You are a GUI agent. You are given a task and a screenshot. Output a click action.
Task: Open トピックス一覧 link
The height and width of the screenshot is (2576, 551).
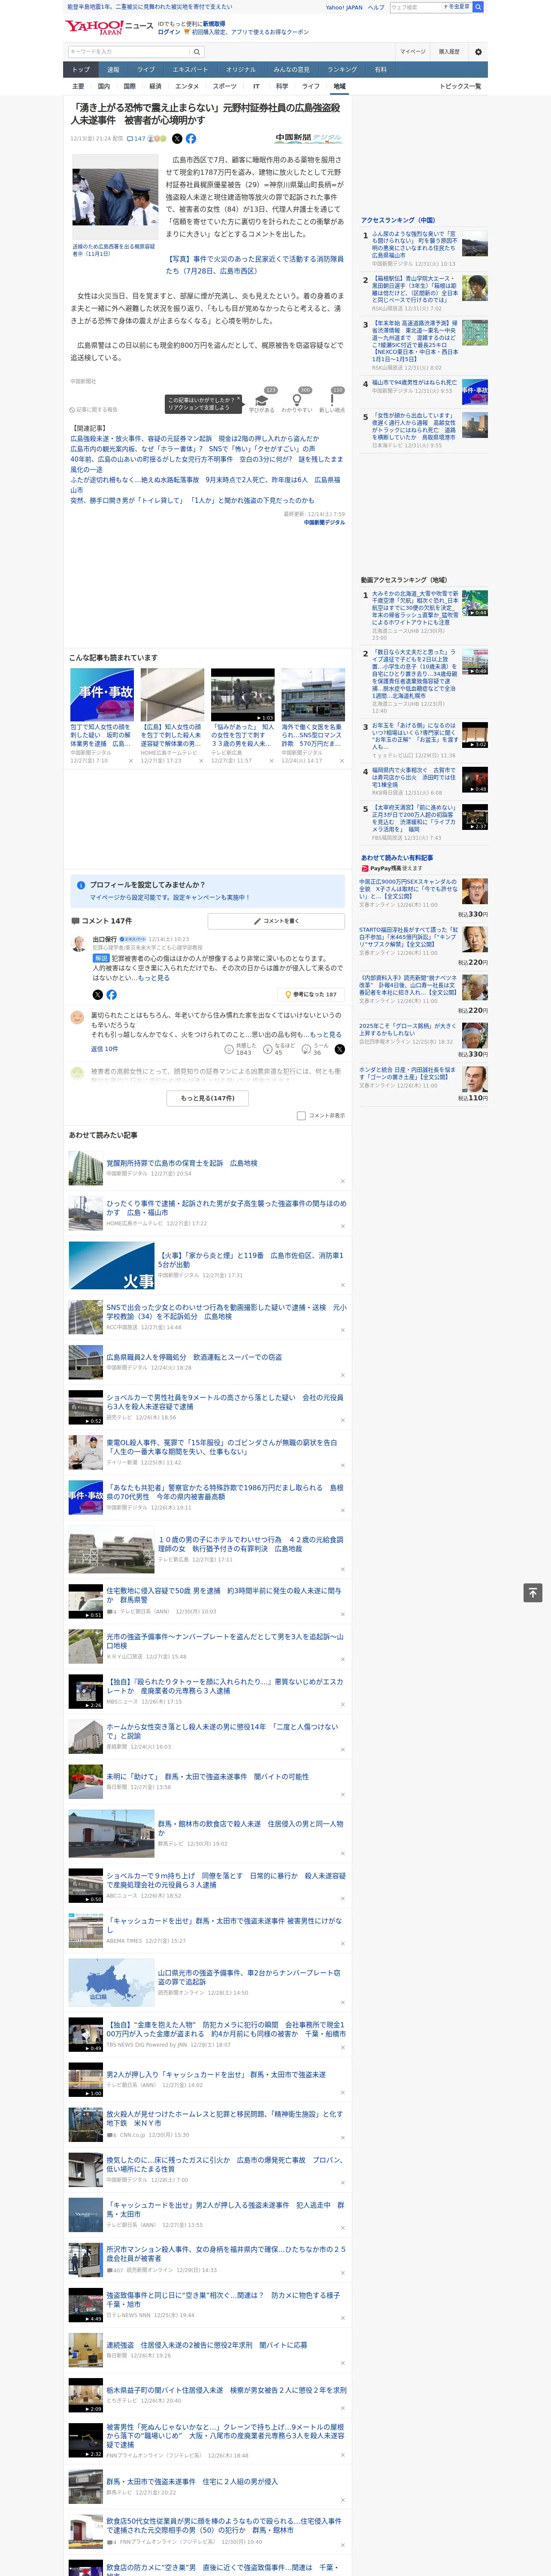460,86
